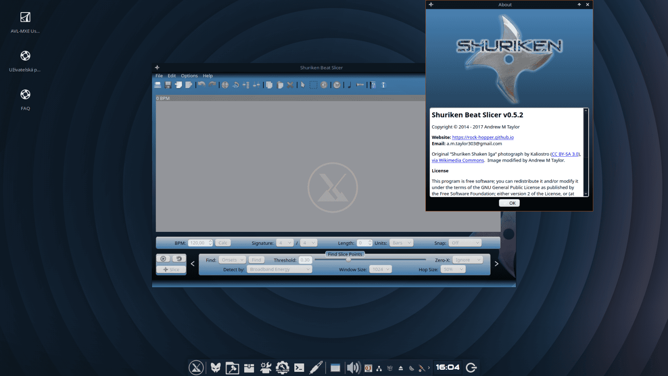Toggle the timer/clock icon in the toolbar
Screen dimensions: 668x376
coord(337,85)
